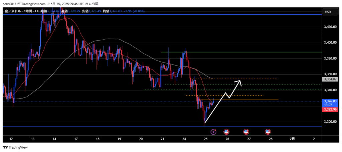Click the TradingView logo at bottom left

[15, 147]
